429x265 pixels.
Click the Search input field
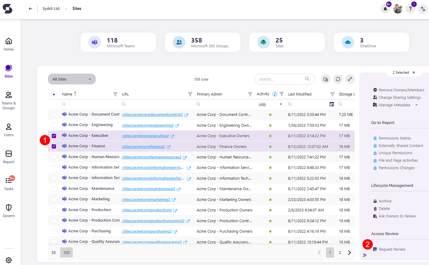280,79
